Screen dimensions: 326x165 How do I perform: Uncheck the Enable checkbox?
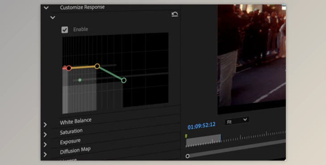coord(65,30)
